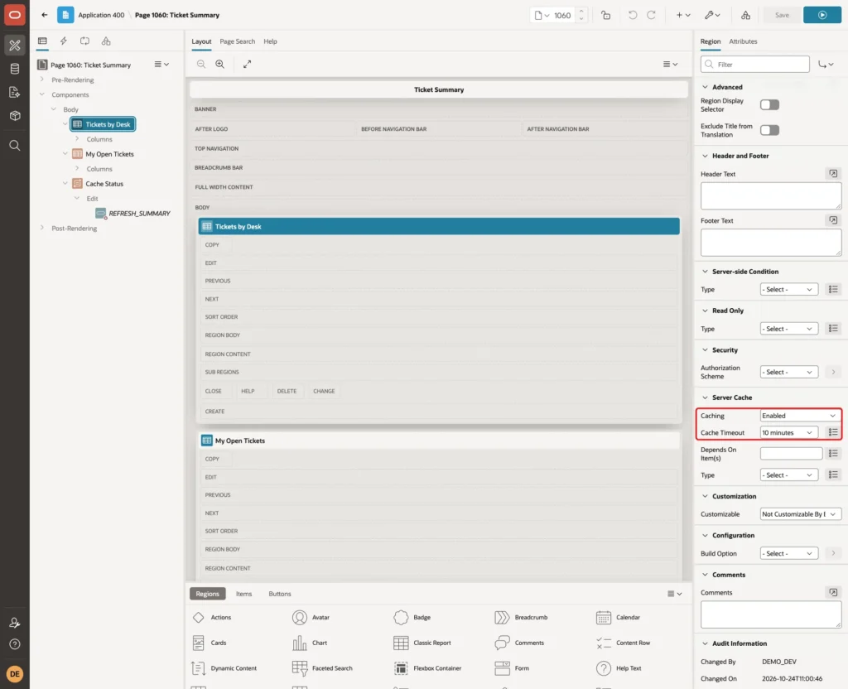Click the Application 400 breadcrumb link
This screenshot has height=689, width=848.
101,15
